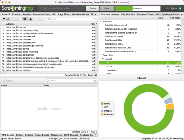
Task: Click the upload export icon in toolbar
Action: tap(40, 19)
